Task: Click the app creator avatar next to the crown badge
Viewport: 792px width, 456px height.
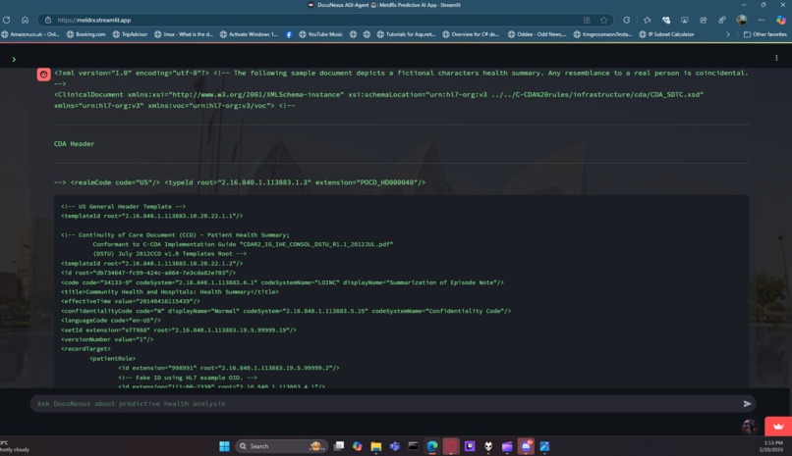Action: [x=750, y=427]
